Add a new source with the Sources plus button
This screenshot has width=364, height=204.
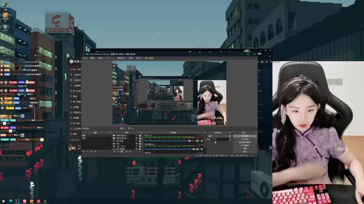[x=115, y=151]
